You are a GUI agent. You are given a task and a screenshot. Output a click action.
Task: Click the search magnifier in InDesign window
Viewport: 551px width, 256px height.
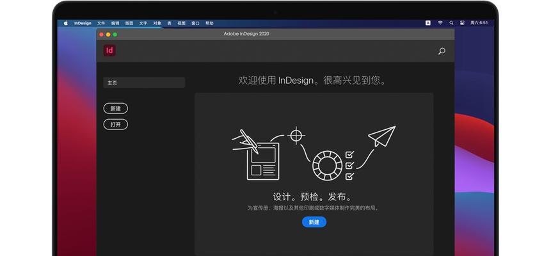tap(442, 51)
